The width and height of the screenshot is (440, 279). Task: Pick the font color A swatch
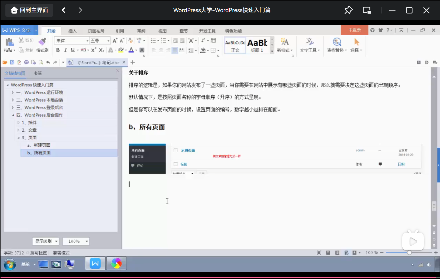pos(131,50)
